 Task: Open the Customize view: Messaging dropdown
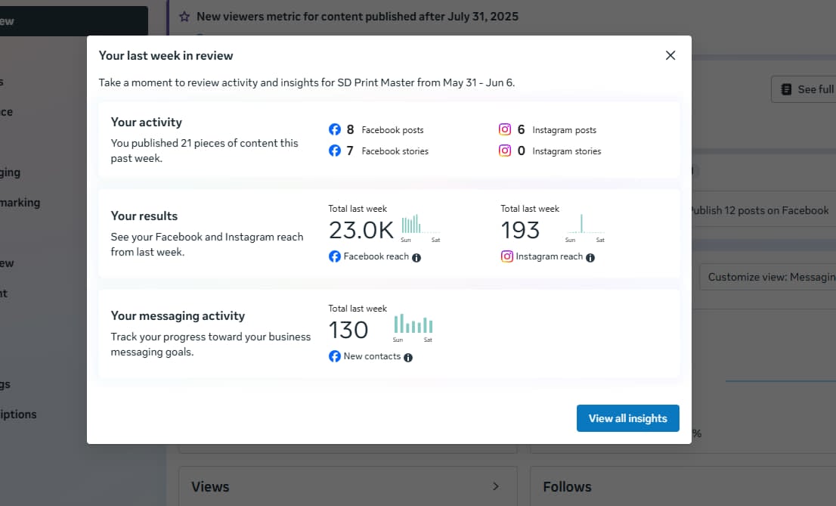[768, 277]
